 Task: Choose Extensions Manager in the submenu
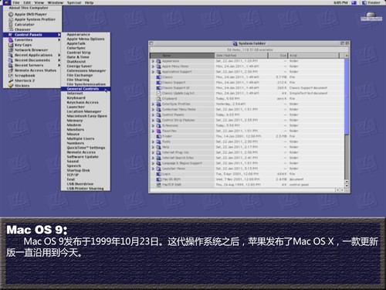click(86, 70)
